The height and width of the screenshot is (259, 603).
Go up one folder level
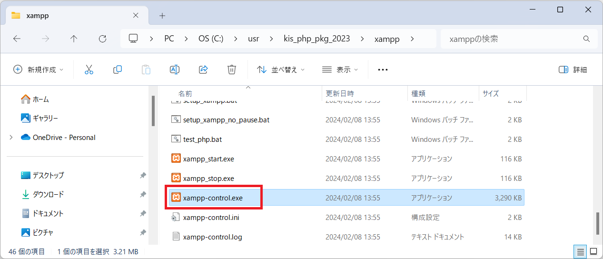click(74, 39)
